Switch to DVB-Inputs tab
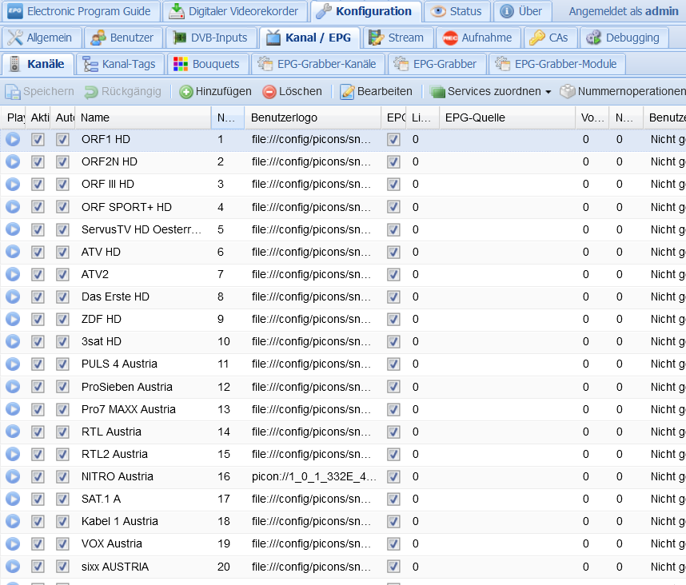The width and height of the screenshot is (686, 585). point(210,38)
